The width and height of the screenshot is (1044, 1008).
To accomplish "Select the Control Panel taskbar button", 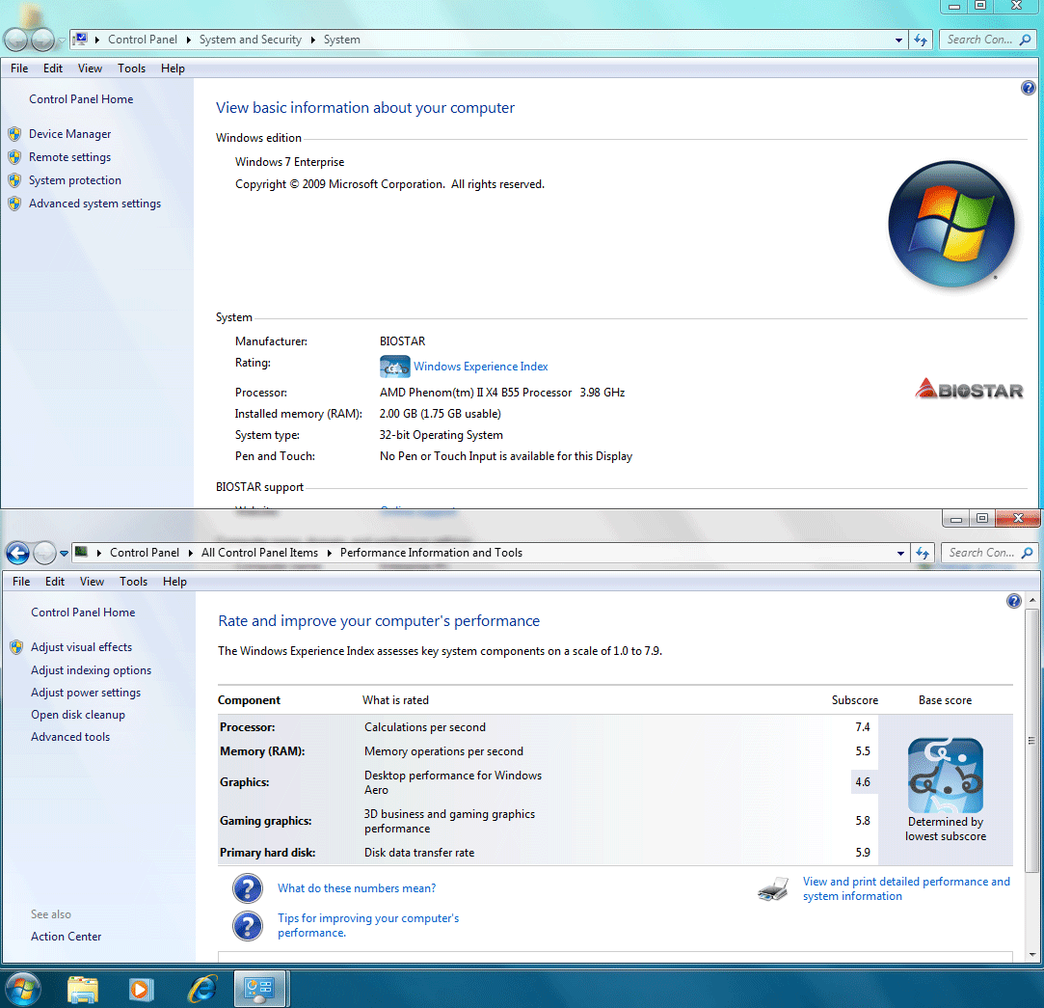I will [259, 990].
